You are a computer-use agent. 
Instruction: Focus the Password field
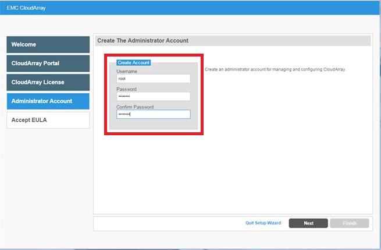154,96
